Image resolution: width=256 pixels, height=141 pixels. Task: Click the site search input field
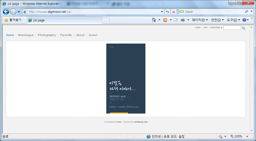[232, 28]
